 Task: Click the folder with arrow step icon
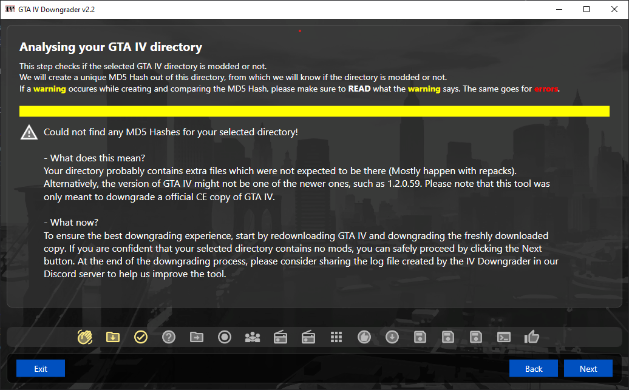(x=197, y=337)
